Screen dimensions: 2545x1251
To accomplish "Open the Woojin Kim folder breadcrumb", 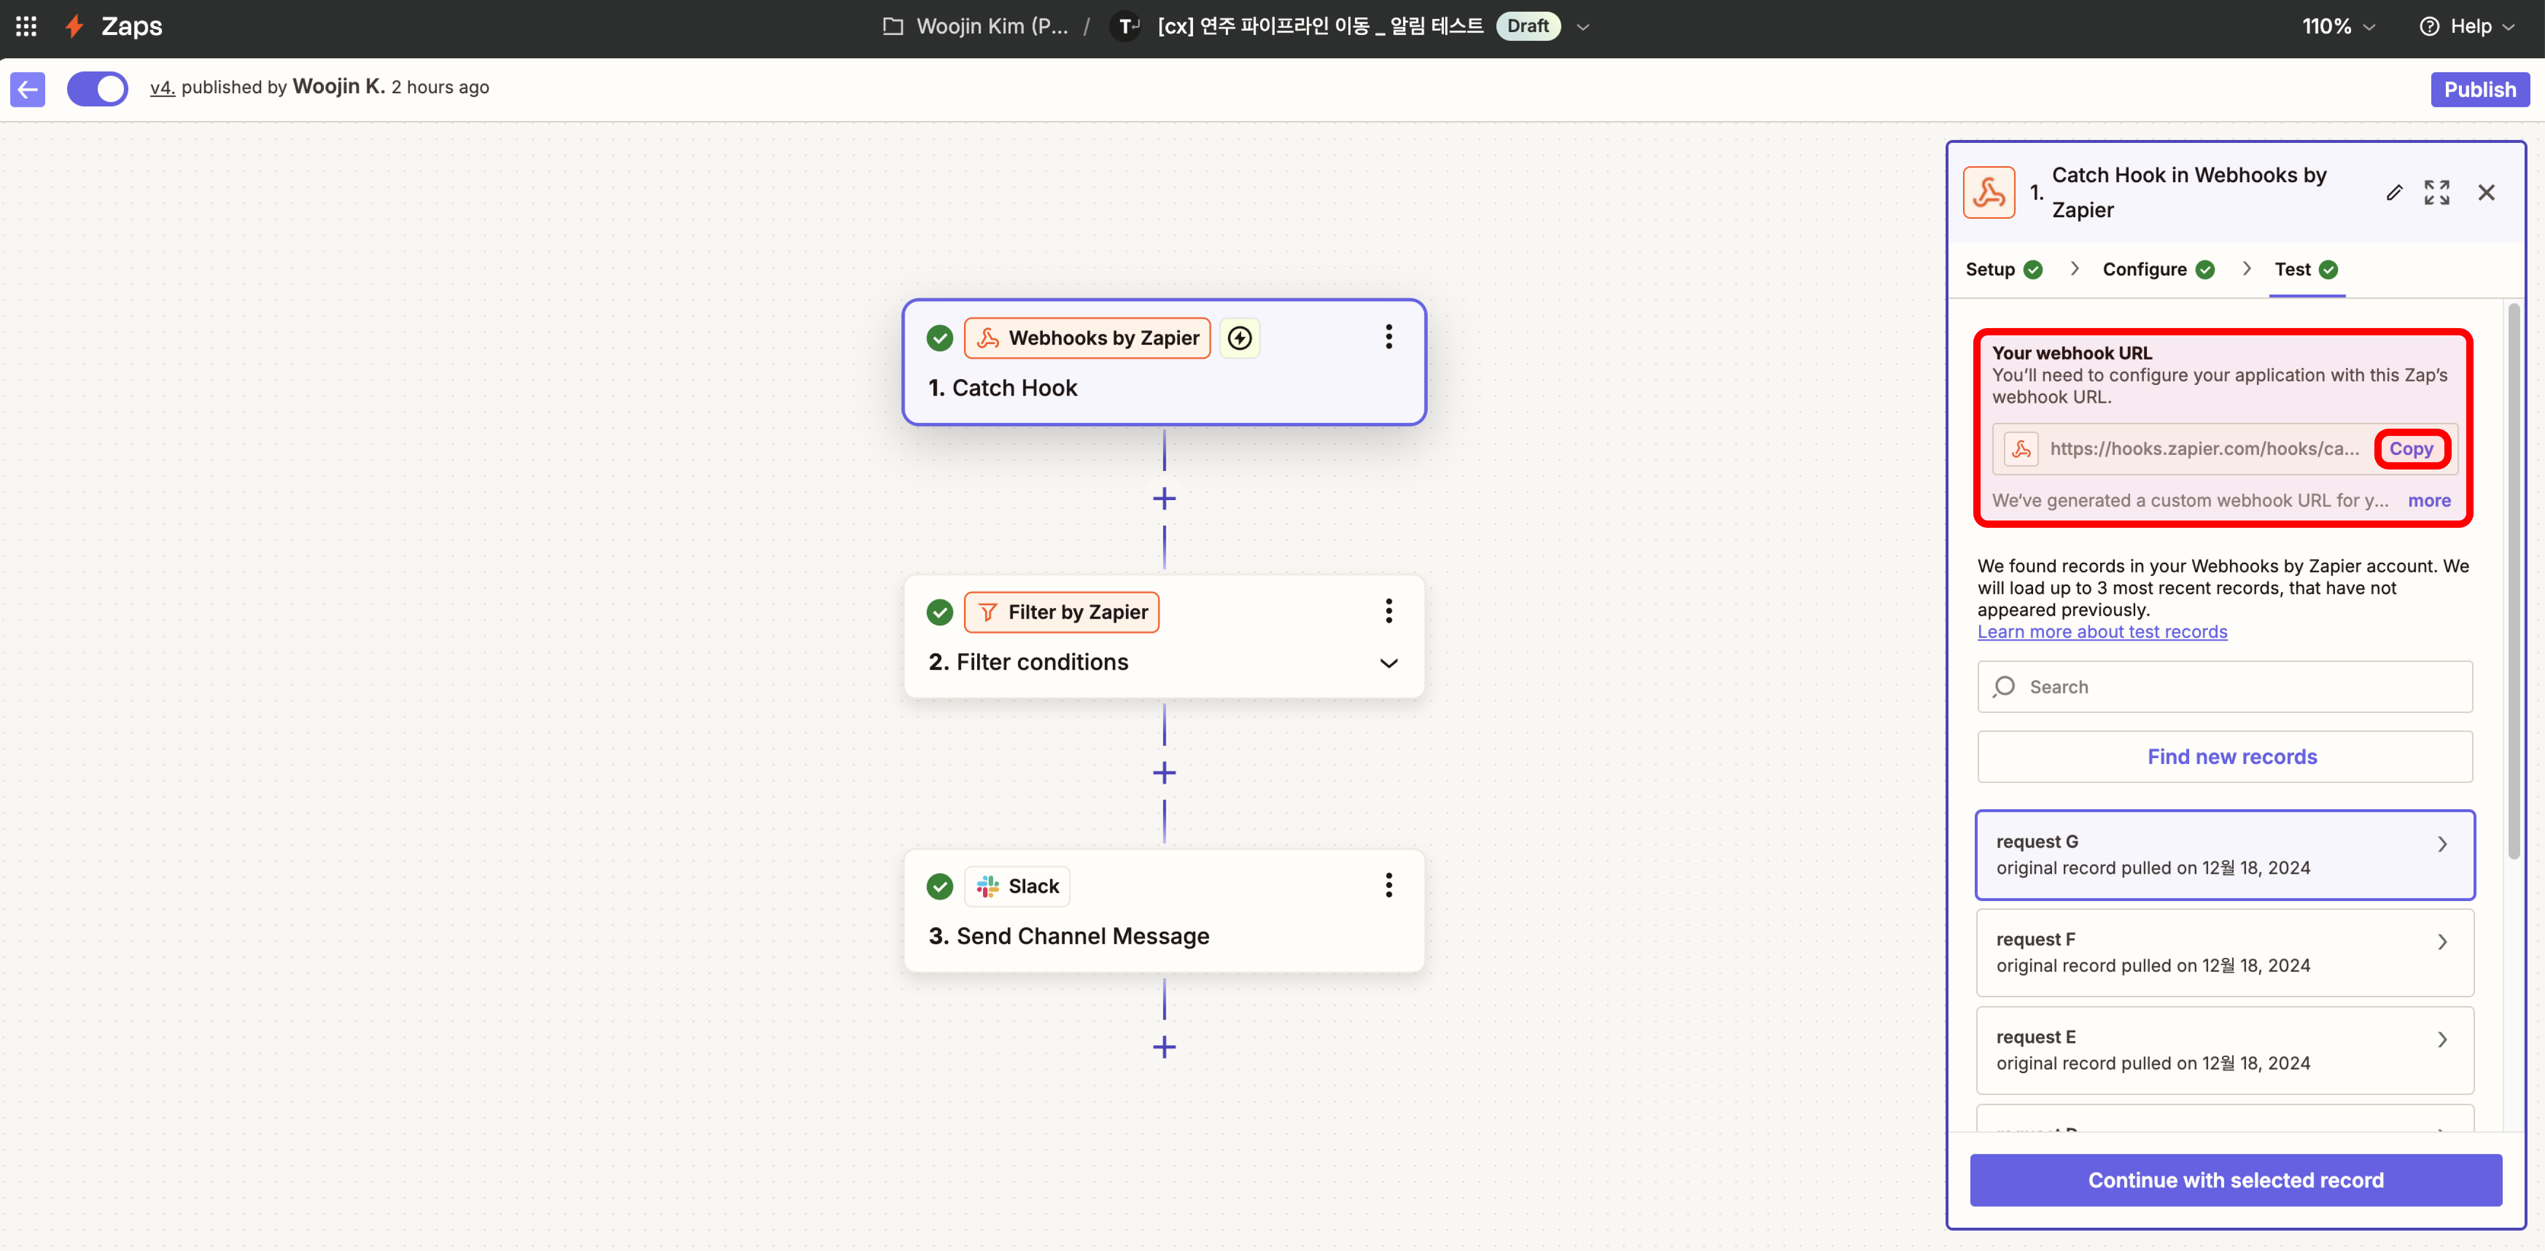I will coord(992,27).
